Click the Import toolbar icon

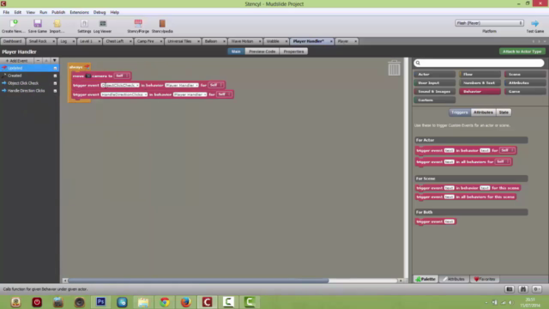57,24
